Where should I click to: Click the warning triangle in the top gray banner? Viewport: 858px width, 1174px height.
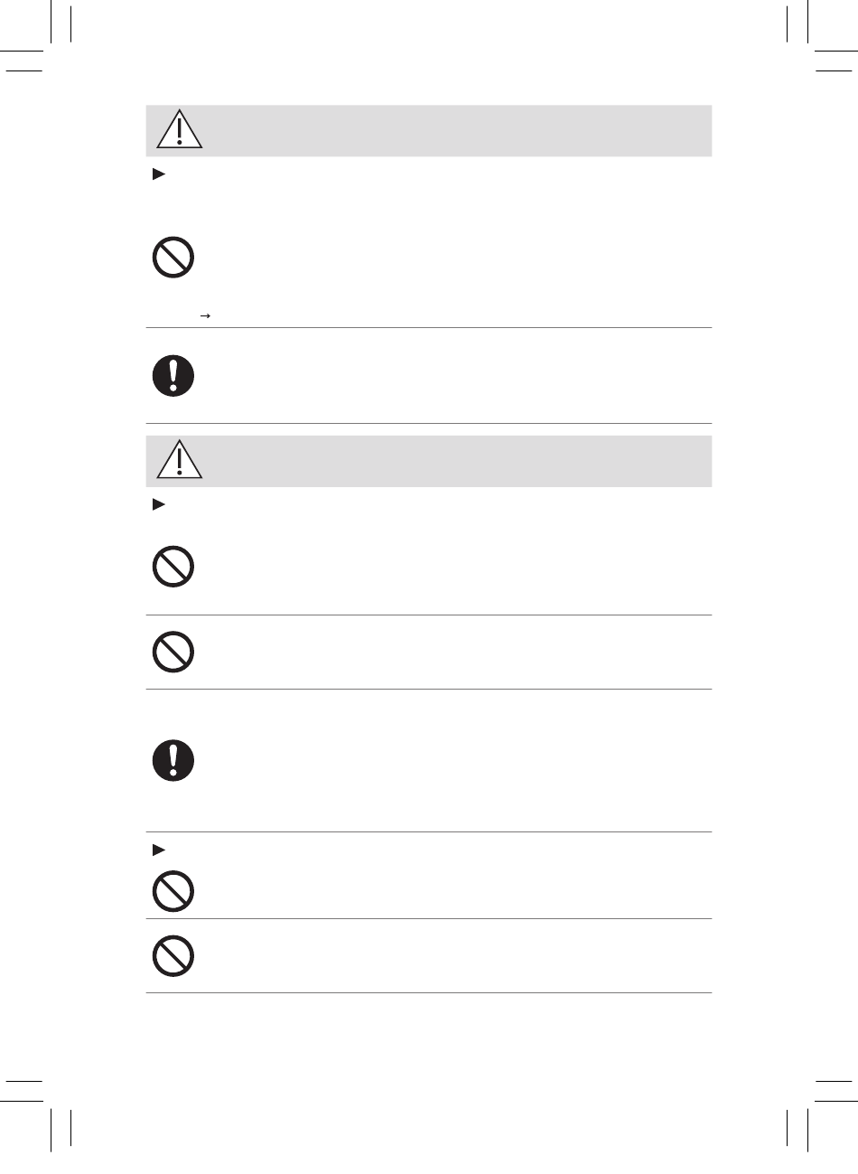179,130
